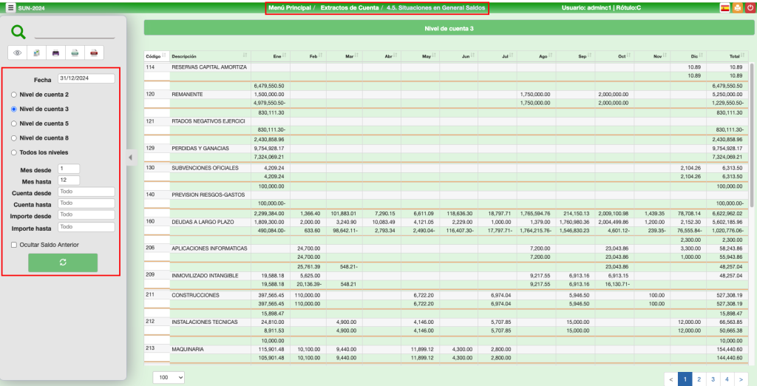The height and width of the screenshot is (386, 757).
Task: Click the Fecha date input field
Action: coord(86,78)
